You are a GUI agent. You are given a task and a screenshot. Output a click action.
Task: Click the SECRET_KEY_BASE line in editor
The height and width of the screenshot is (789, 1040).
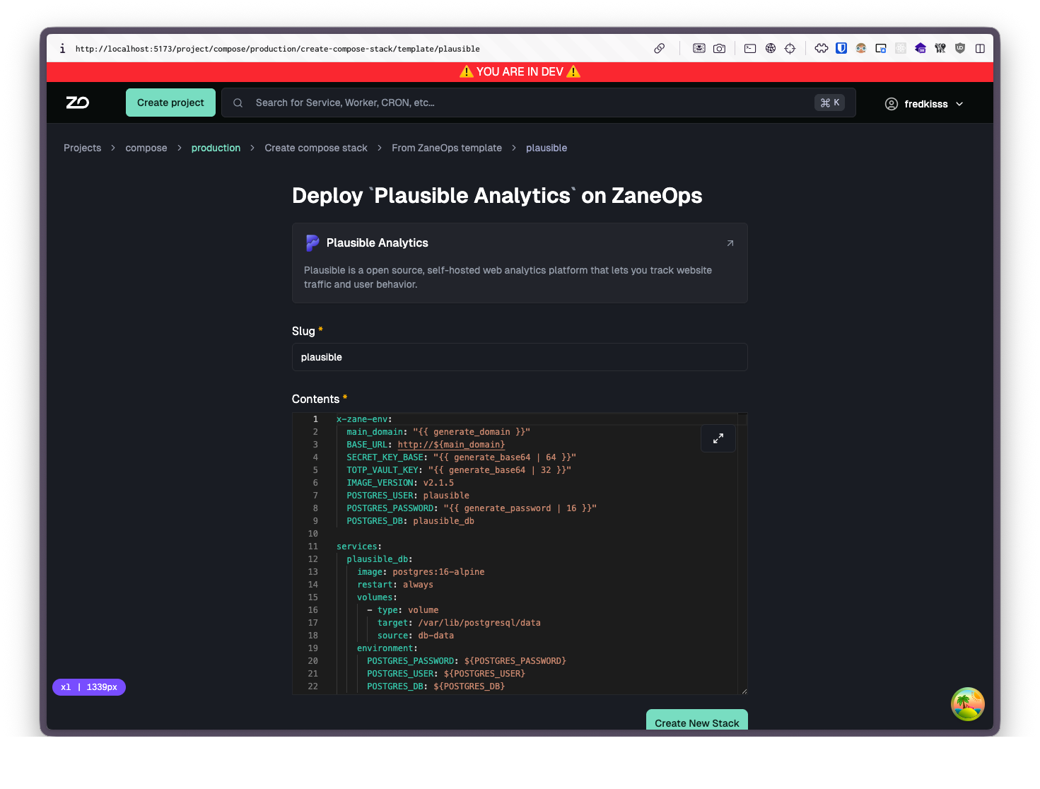point(462,457)
